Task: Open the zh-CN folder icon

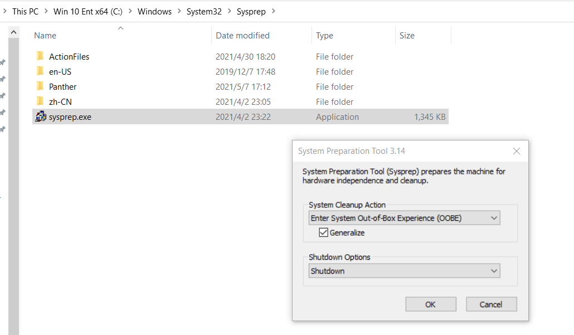Action: coord(40,101)
